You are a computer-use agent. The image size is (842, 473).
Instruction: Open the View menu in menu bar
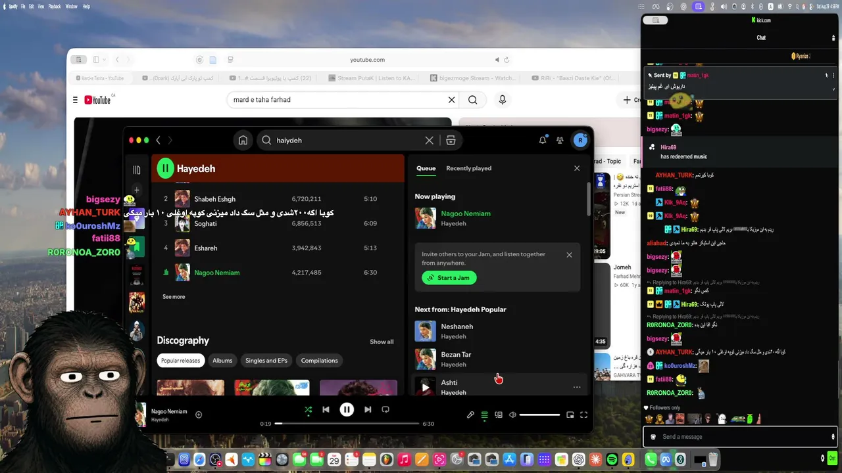coord(41,6)
